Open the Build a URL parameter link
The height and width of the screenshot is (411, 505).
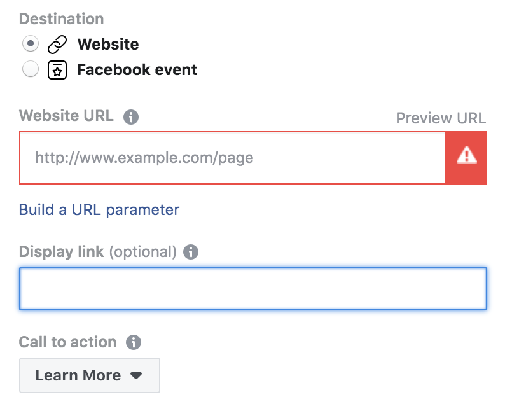pos(99,210)
